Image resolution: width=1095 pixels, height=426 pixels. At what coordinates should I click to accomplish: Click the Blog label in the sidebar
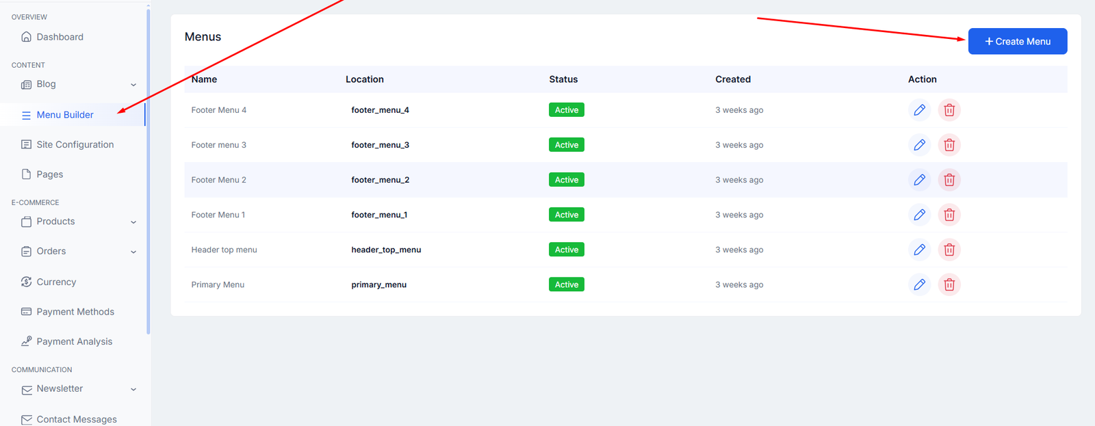tap(47, 84)
